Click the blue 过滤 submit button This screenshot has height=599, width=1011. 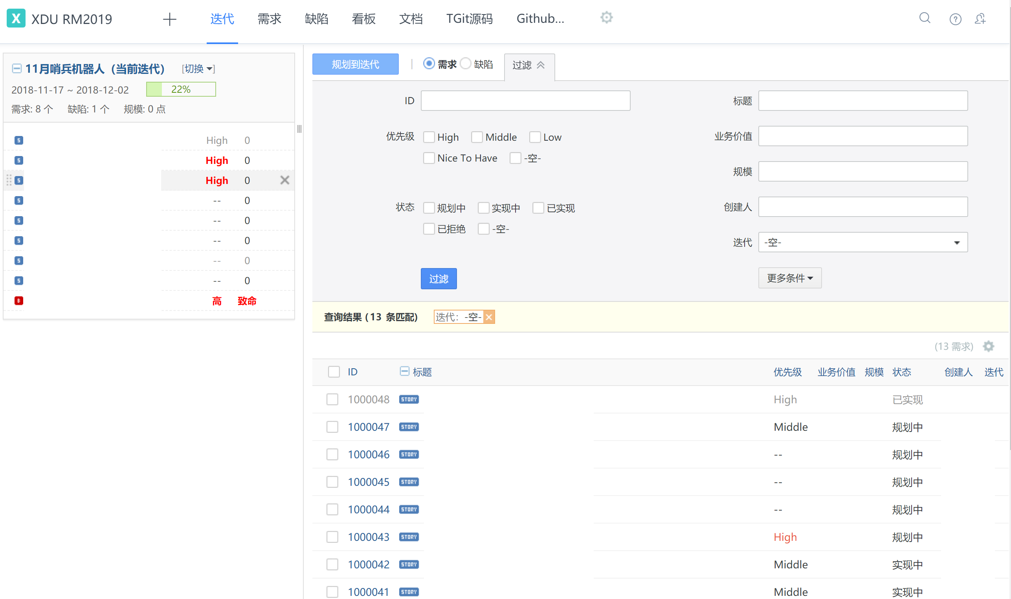[439, 279]
